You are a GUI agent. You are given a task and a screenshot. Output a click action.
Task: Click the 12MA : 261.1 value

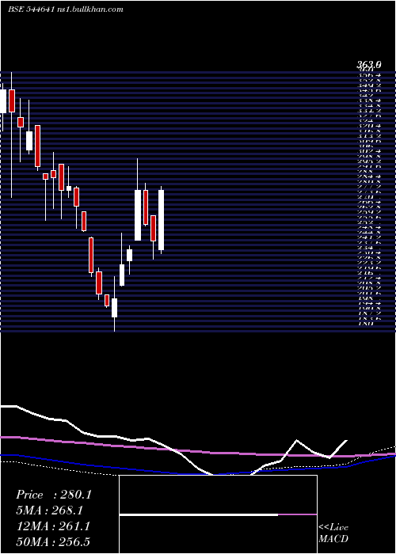(x=53, y=526)
